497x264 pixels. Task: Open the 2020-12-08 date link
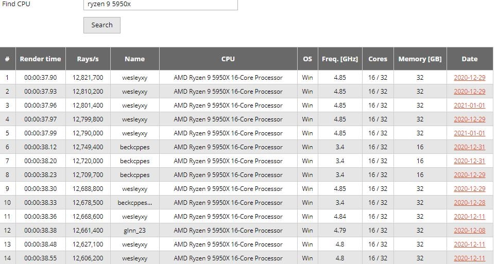[x=469, y=231]
